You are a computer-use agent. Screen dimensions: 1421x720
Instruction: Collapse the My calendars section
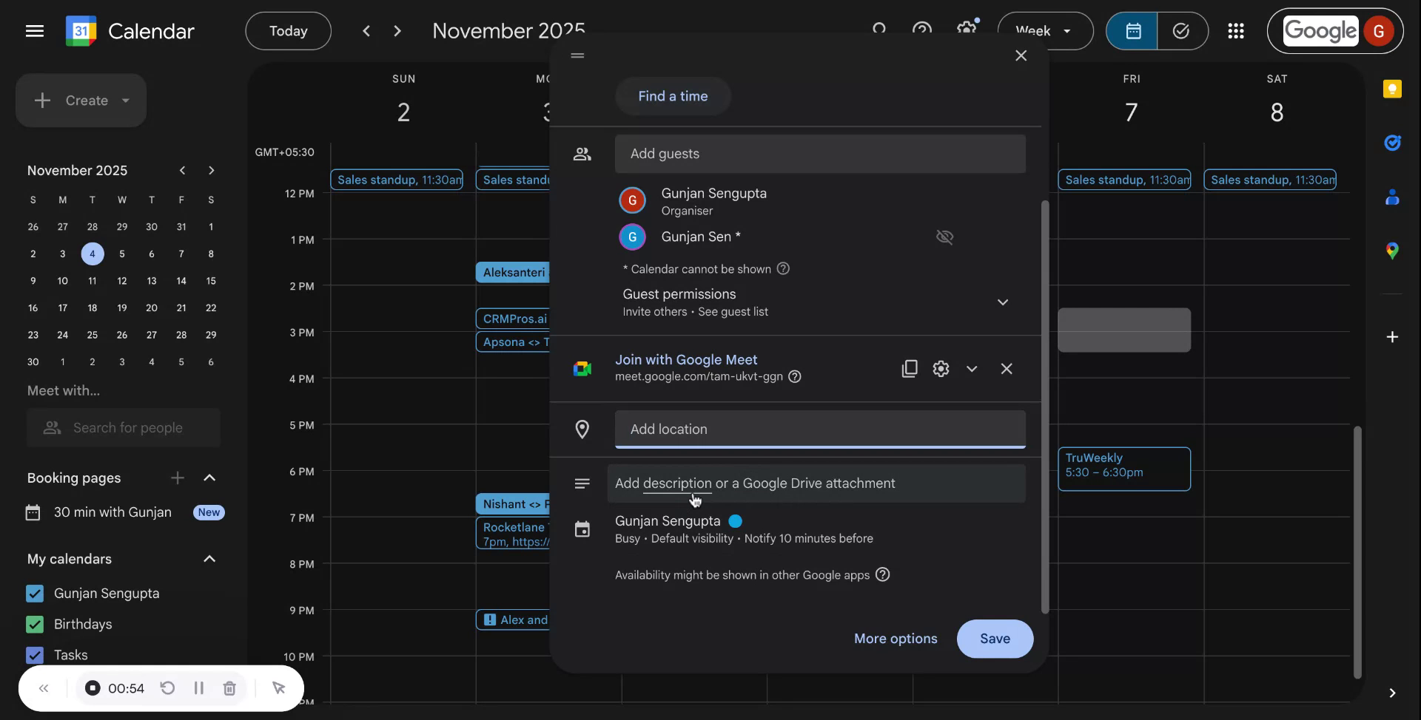[209, 559]
